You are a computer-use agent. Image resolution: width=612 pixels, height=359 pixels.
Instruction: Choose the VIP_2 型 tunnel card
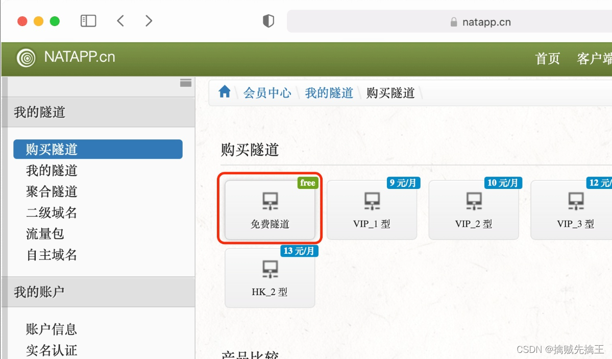pyautogui.click(x=474, y=210)
